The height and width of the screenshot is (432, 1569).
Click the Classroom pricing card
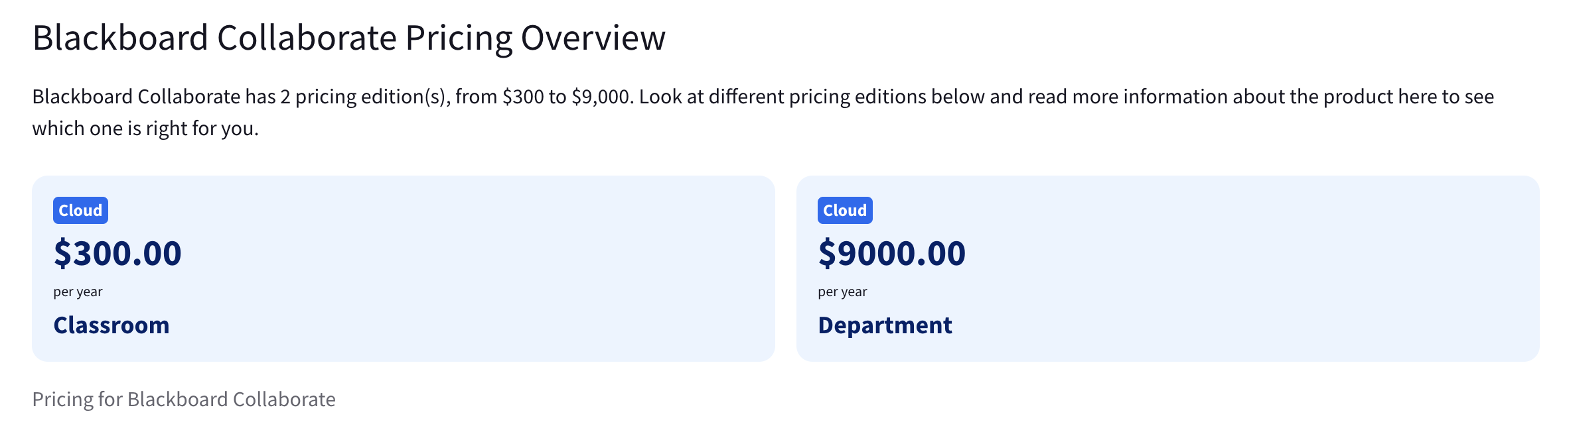tap(465, 268)
